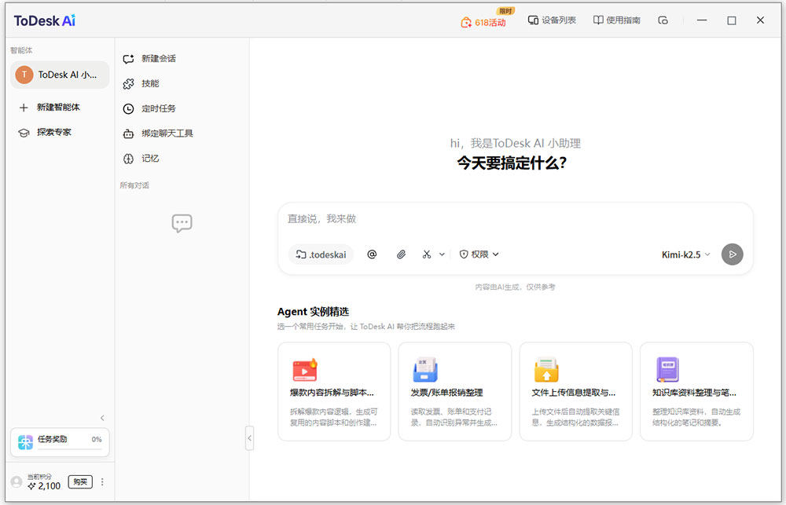Expand the scissors tool dropdown arrow
The height and width of the screenshot is (505, 786).
click(x=442, y=254)
